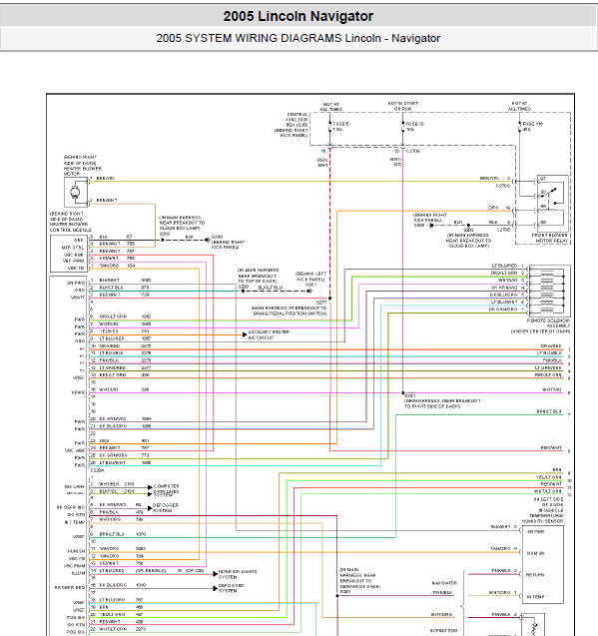
Task: Click the Fuse 5 symbol in junction box
Action: 329,127
